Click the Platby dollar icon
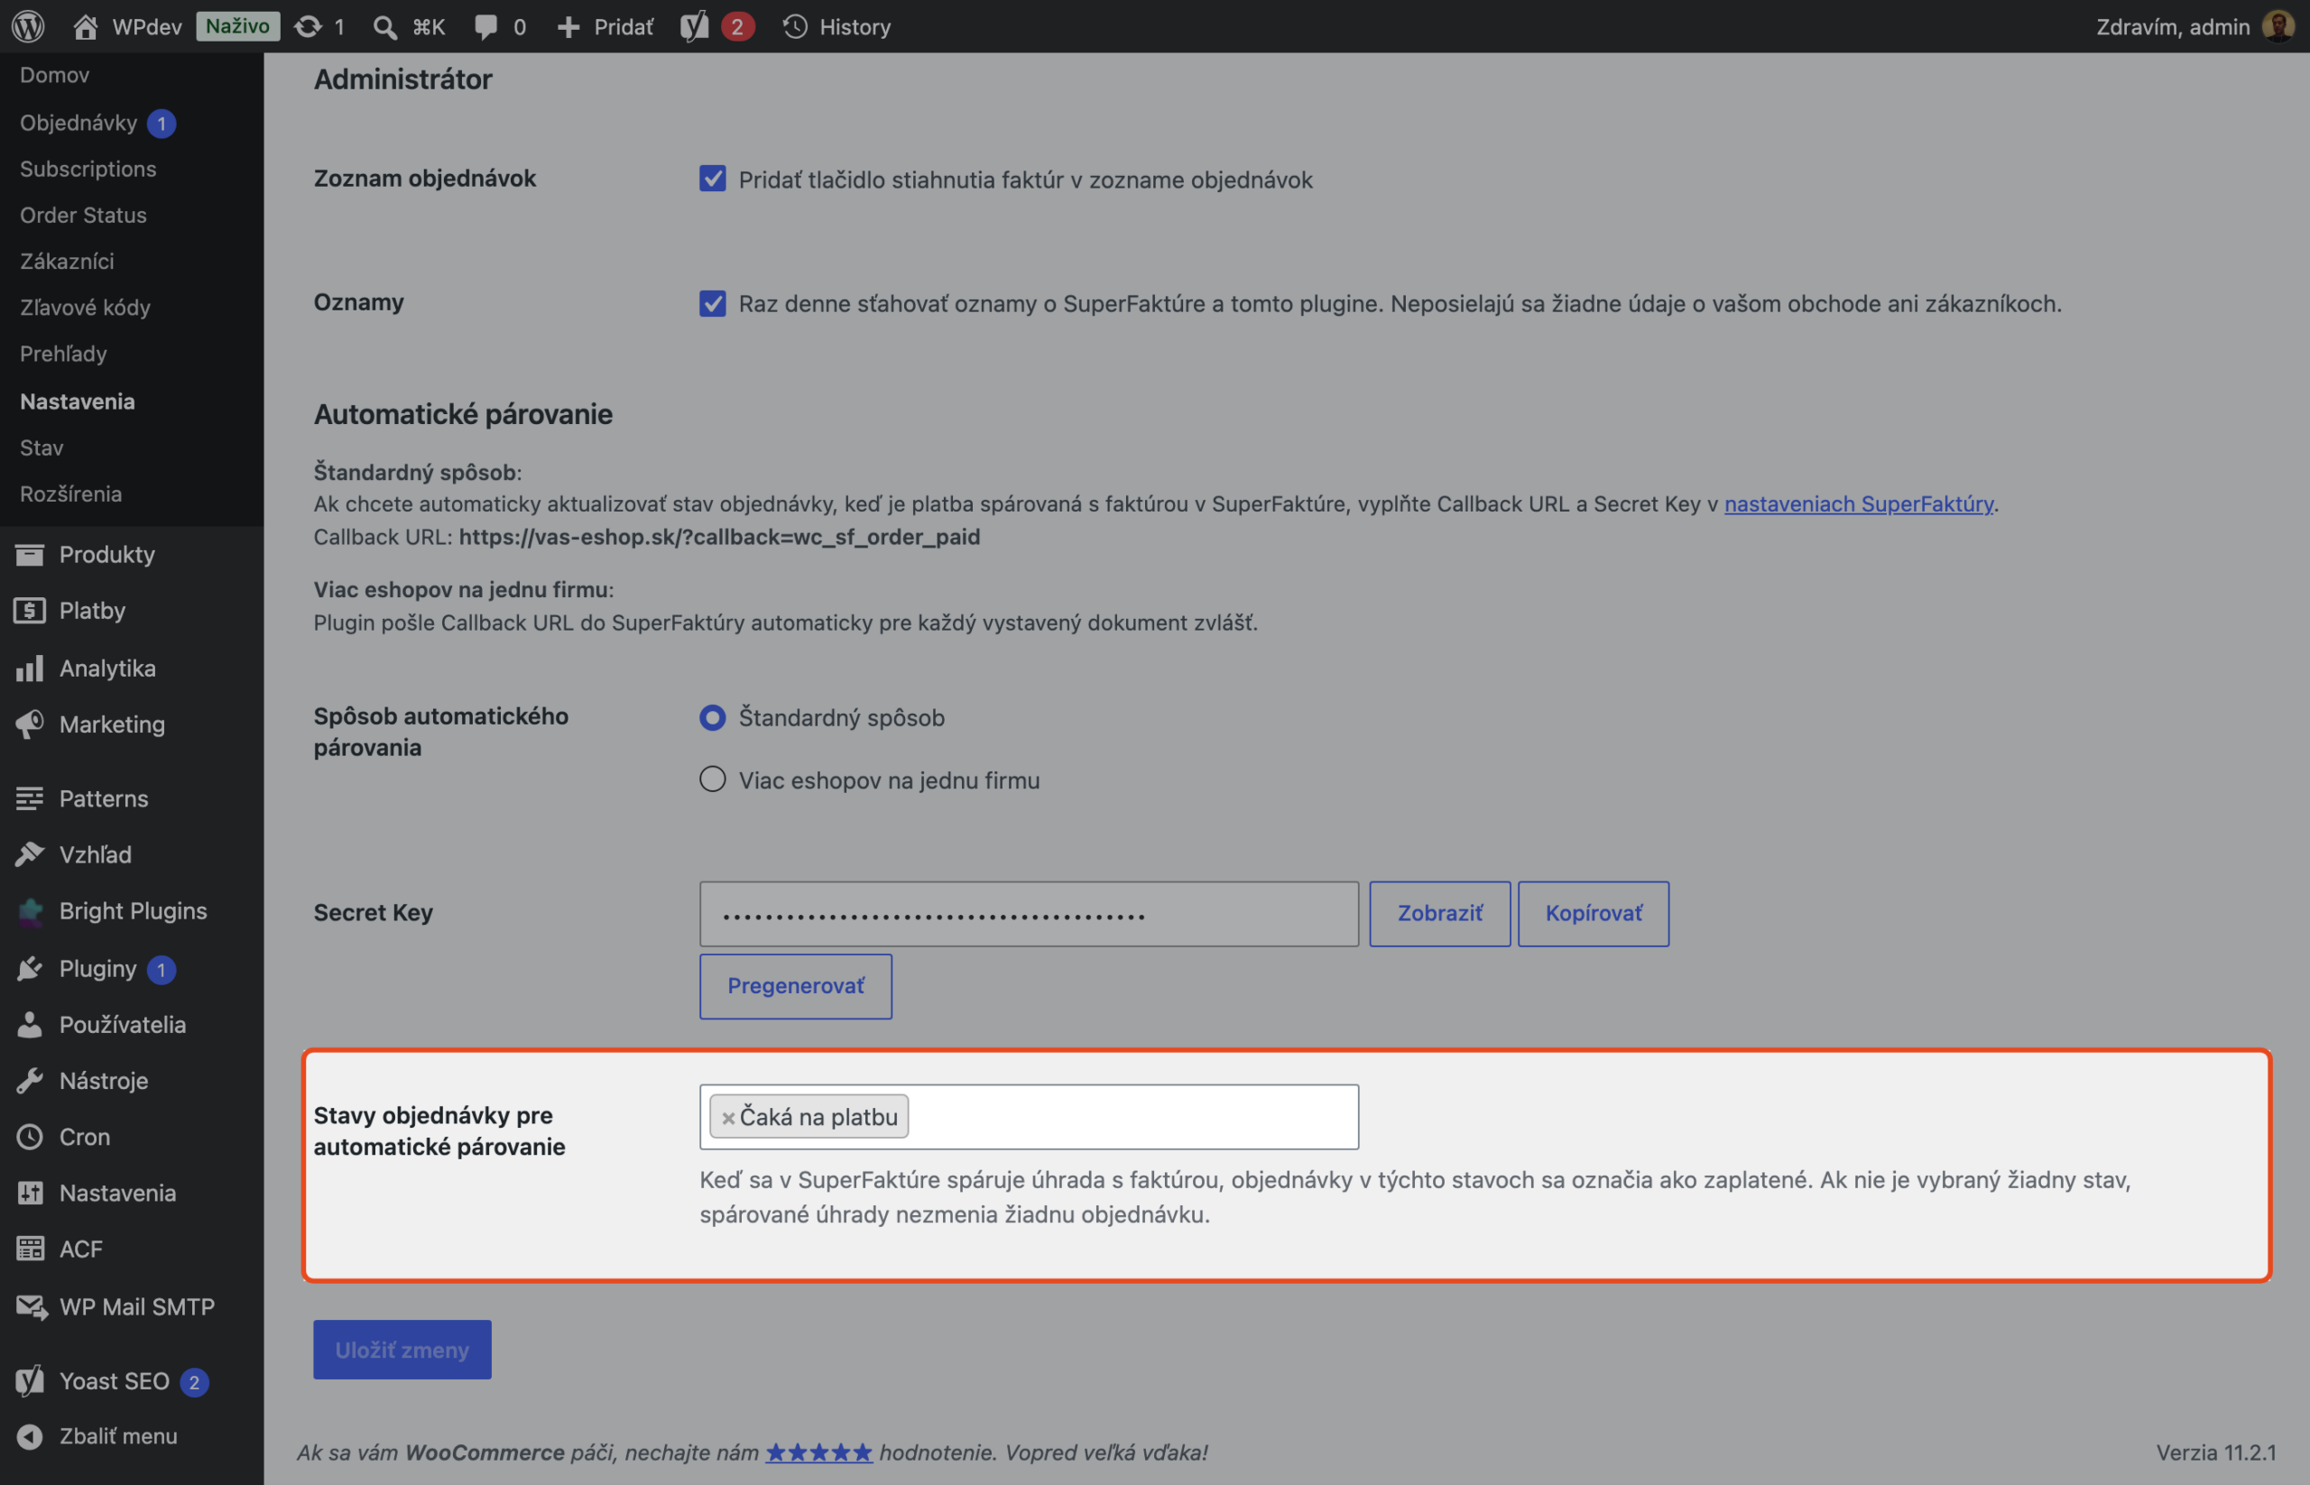This screenshot has width=2310, height=1485. [x=30, y=611]
